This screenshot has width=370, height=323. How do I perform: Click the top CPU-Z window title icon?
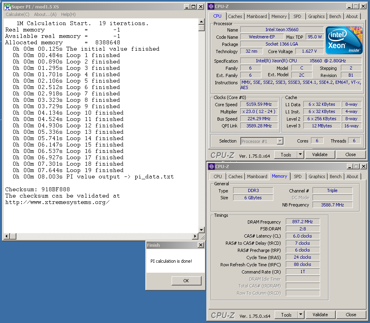[x=211, y=6]
